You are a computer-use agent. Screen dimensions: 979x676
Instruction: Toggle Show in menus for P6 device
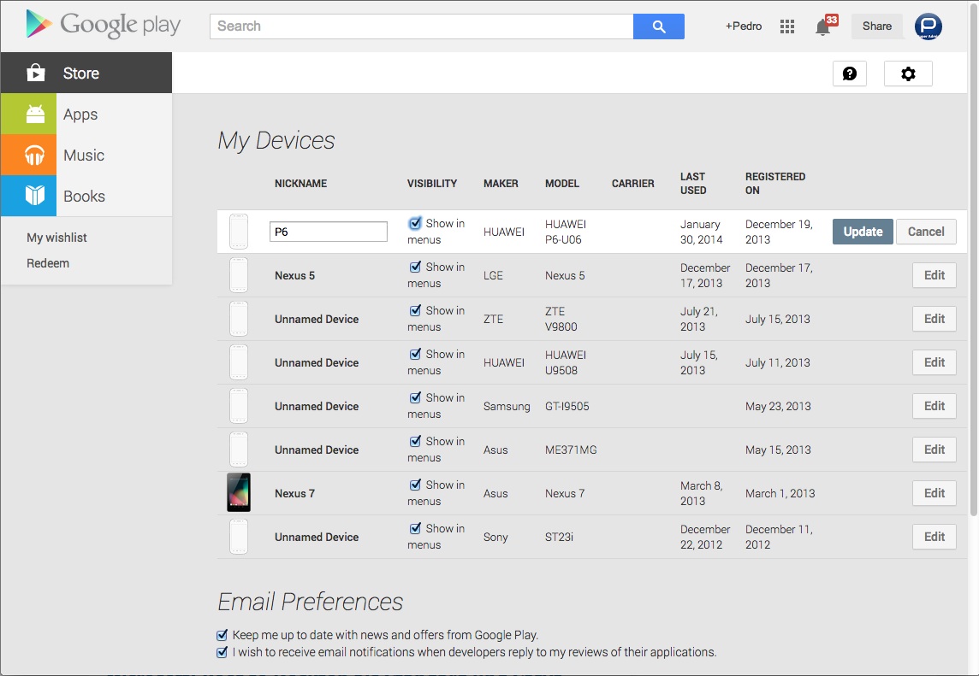point(415,223)
